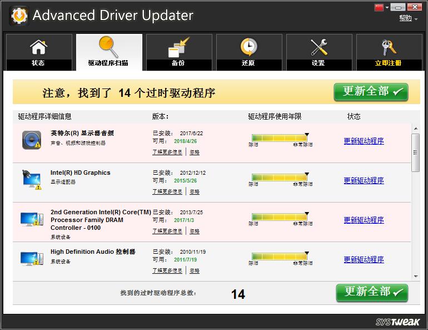Screen dimensions: 428x330
Task: Open the 帮助 help menu
Action: point(405,18)
